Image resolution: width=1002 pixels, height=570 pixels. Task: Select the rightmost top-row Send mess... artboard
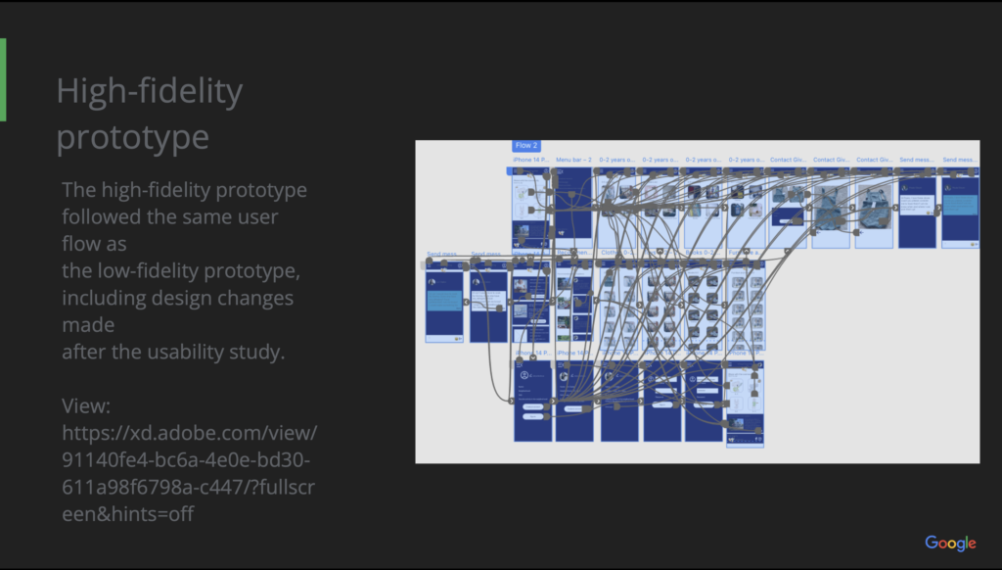959,211
